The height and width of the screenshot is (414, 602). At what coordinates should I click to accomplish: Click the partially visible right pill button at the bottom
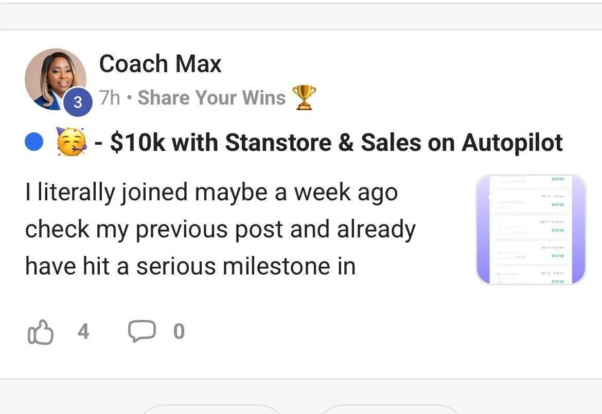click(x=389, y=409)
